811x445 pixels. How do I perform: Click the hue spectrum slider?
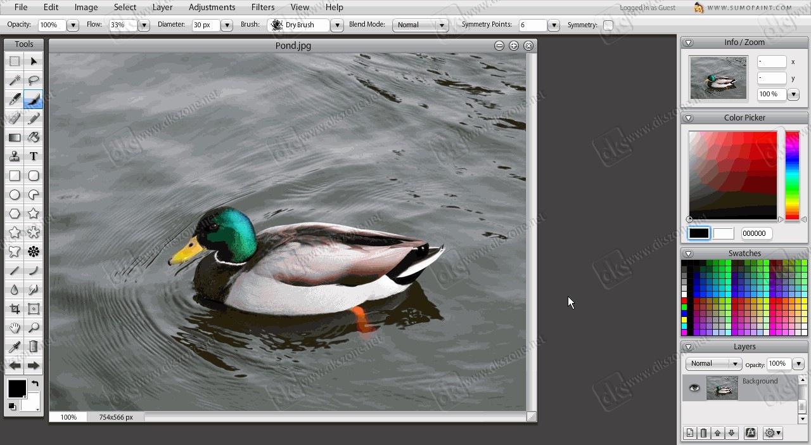click(792, 175)
